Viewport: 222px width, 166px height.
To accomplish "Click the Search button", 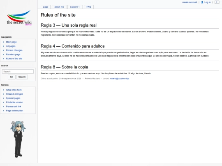I will click(x=22, y=77).
